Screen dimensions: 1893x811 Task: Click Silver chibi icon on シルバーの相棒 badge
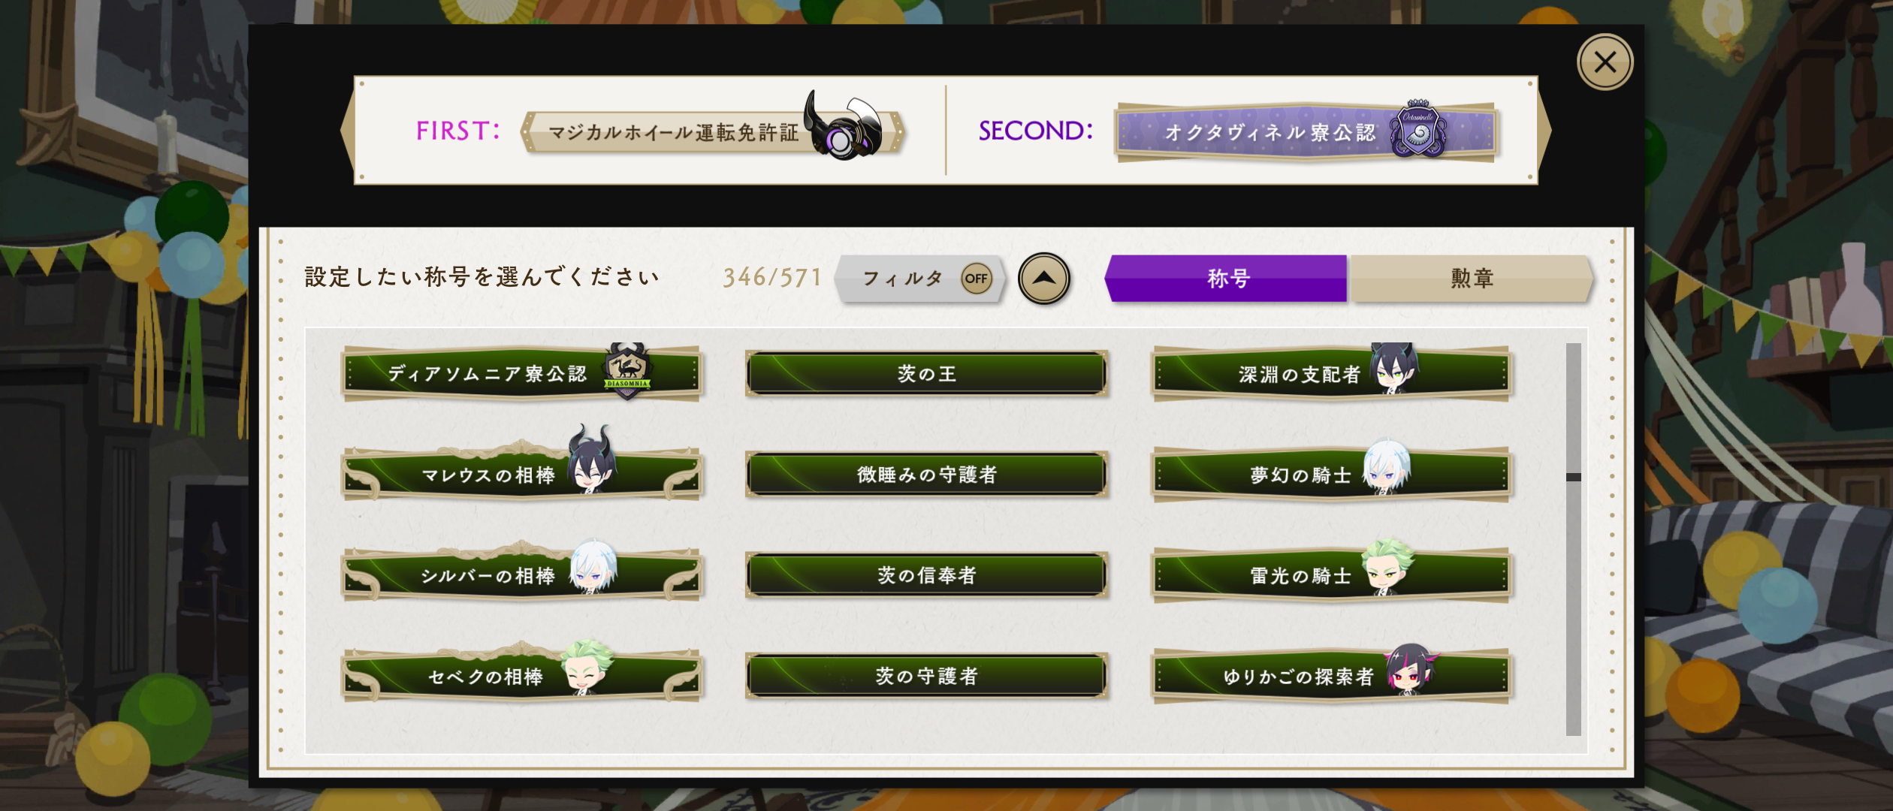click(x=593, y=565)
